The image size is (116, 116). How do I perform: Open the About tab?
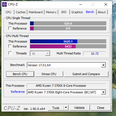tap(102, 12)
